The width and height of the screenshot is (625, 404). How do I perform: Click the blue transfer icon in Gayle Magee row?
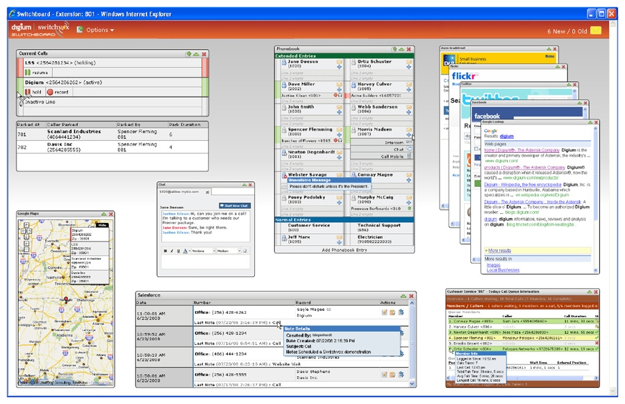pos(401,312)
